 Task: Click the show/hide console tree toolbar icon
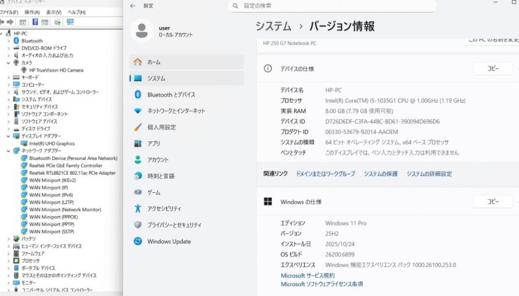[x=23, y=22]
